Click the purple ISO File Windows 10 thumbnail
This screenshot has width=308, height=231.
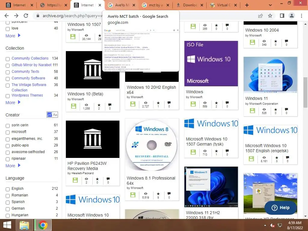(211, 63)
